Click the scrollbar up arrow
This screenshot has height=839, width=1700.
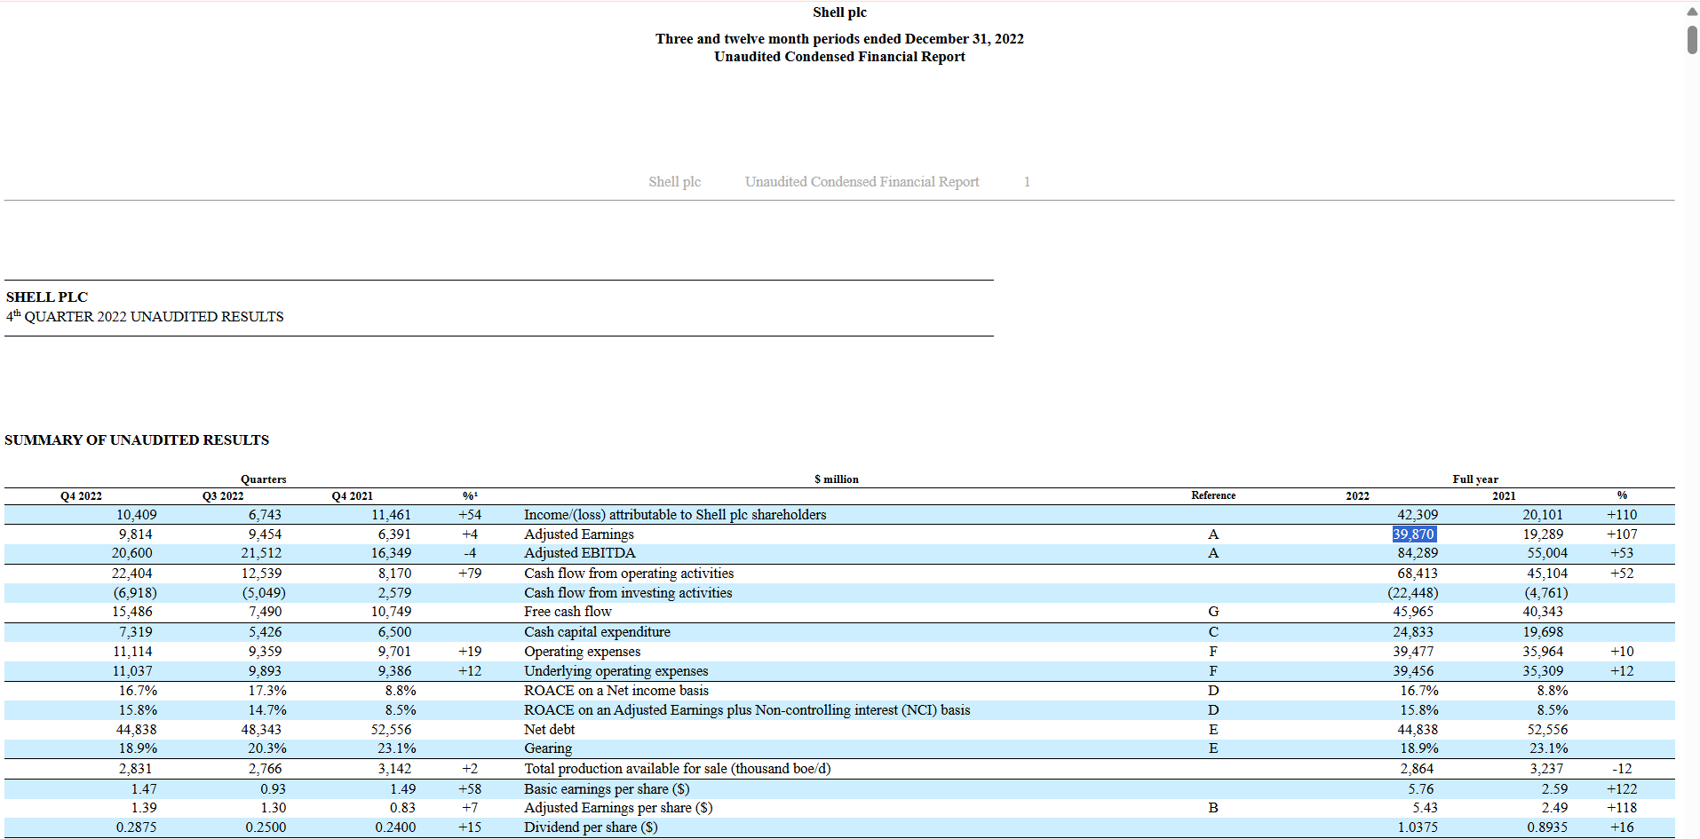[1692, 11]
